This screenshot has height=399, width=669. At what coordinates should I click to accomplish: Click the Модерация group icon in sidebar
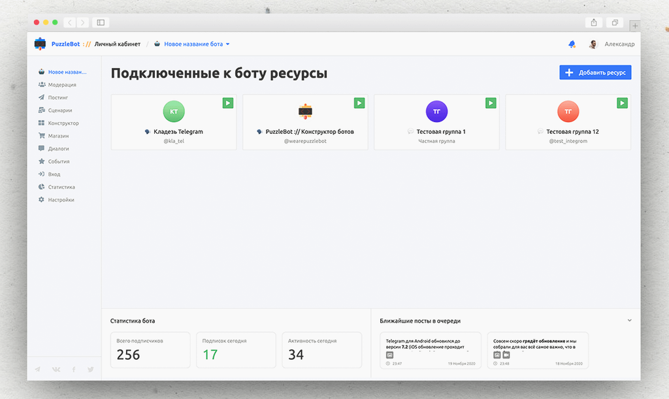coord(41,84)
